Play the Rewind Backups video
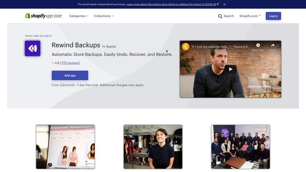Image resolution: width=306 pixels, height=172 pixels. point(230,69)
